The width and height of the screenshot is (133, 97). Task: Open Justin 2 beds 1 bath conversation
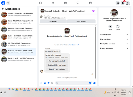click(18, 59)
